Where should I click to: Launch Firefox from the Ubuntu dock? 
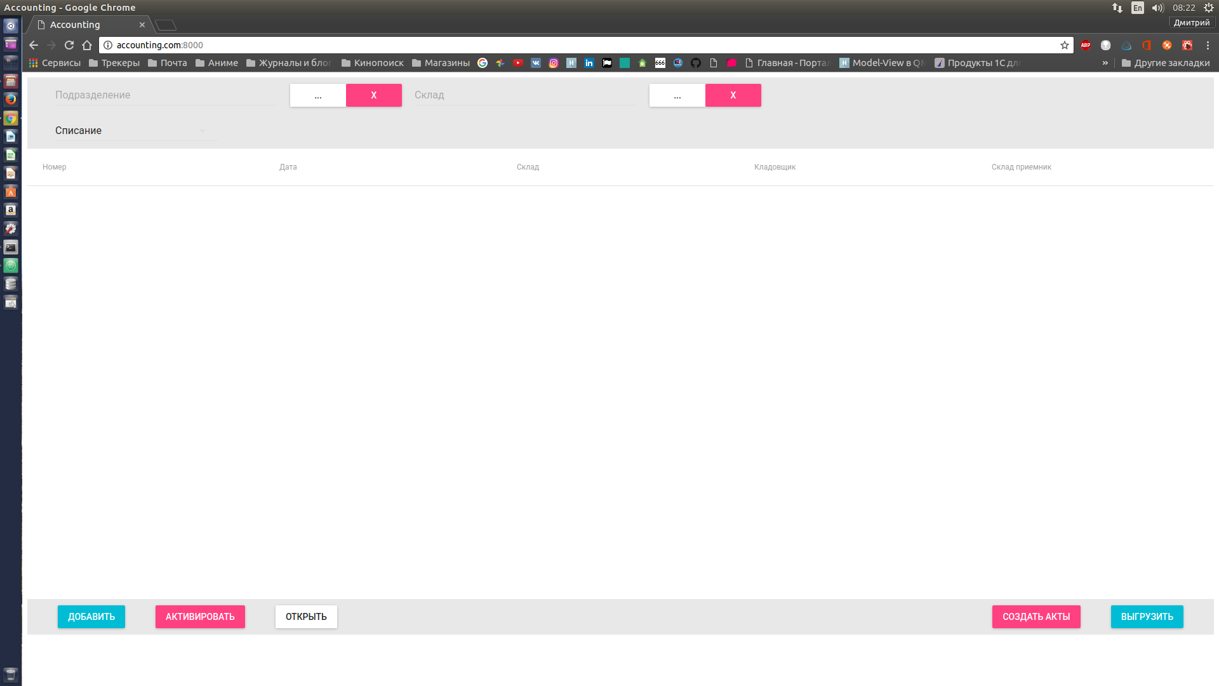pos(11,99)
